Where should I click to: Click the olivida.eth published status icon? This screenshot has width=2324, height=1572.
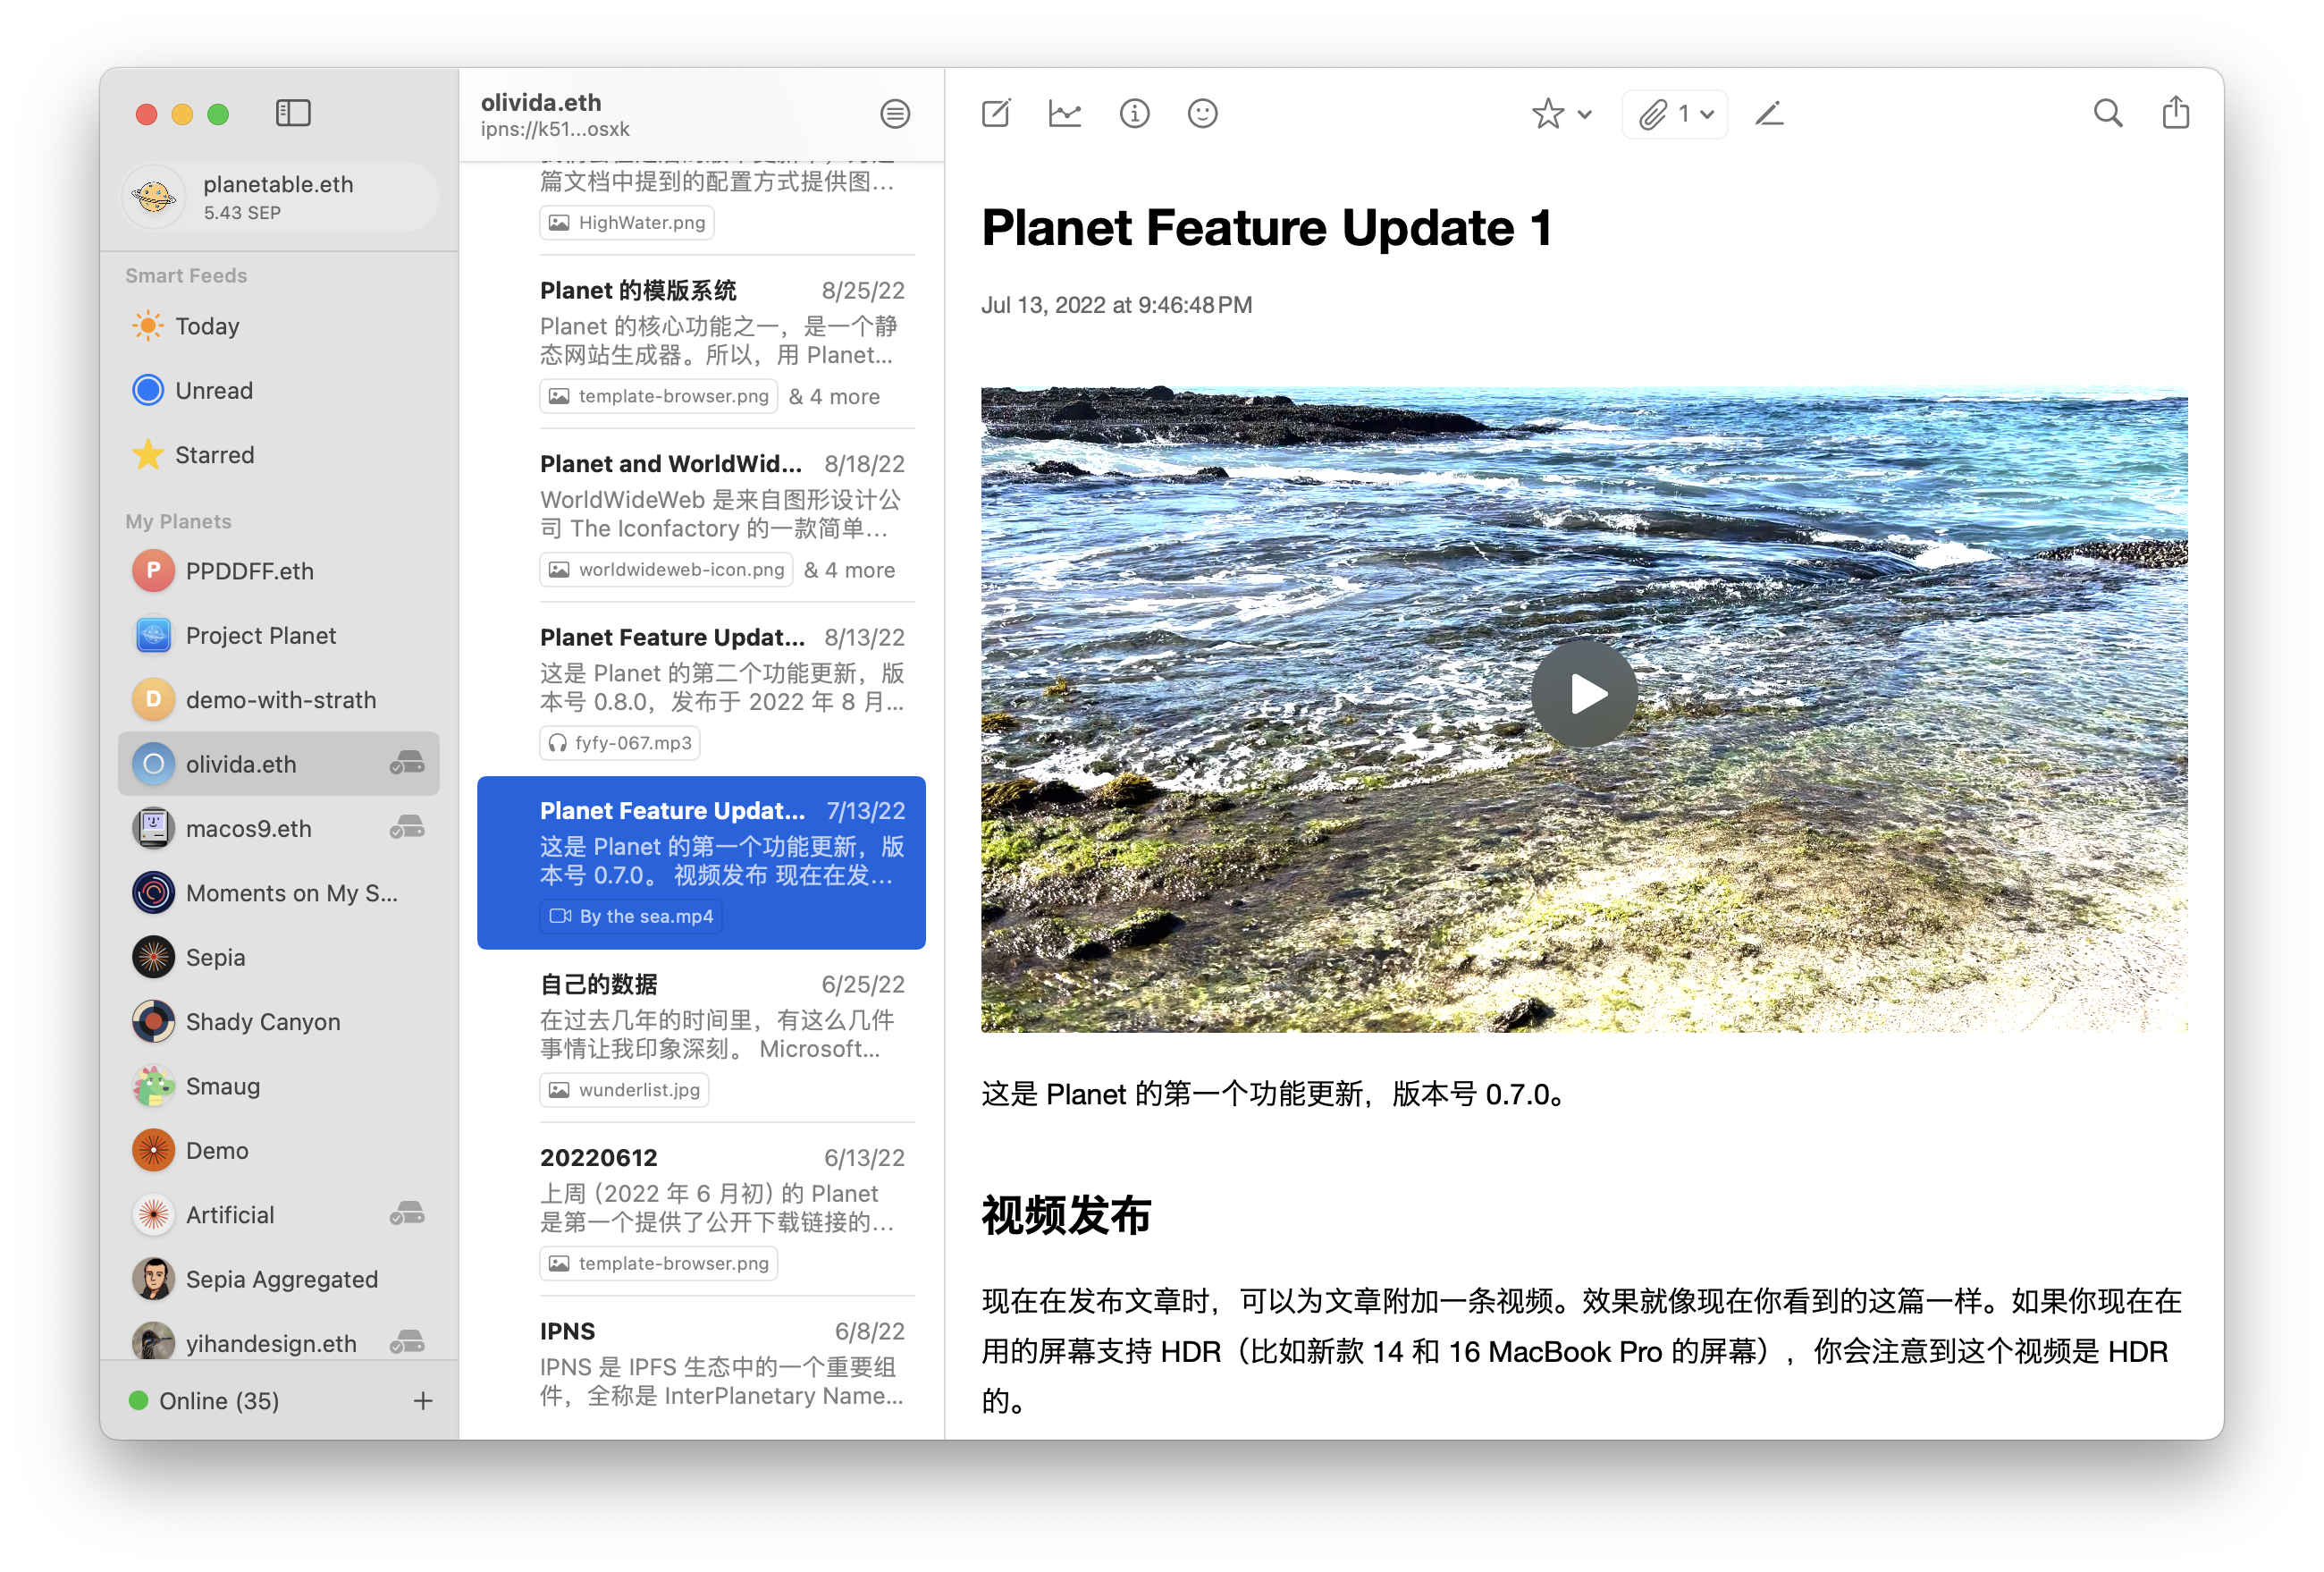point(407,764)
